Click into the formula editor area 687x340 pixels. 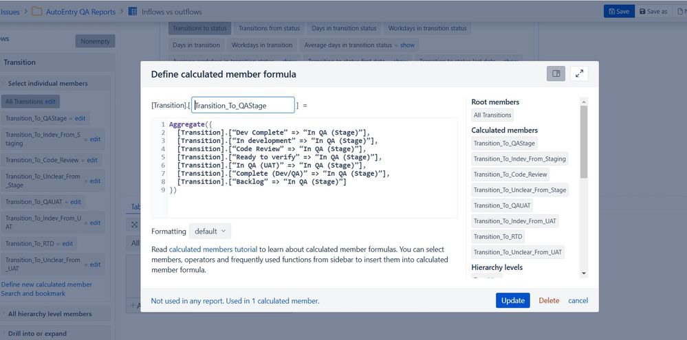point(304,168)
